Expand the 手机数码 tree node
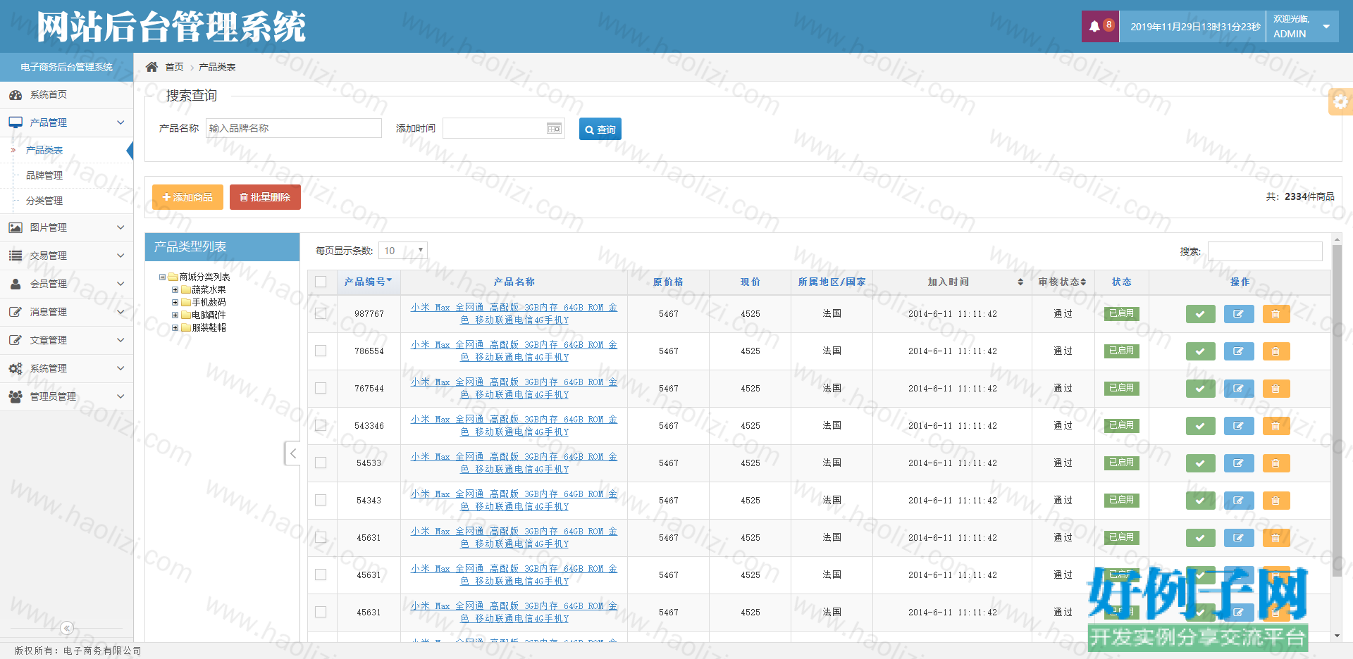1353x659 pixels. [175, 302]
